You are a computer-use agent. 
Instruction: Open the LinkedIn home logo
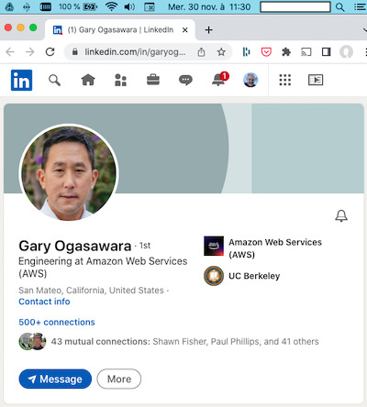pos(21,80)
